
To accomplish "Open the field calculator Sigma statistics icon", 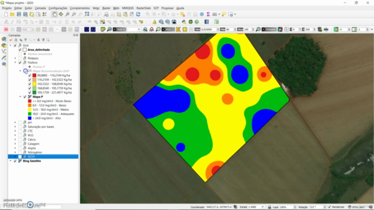I will (x=208, y=15).
